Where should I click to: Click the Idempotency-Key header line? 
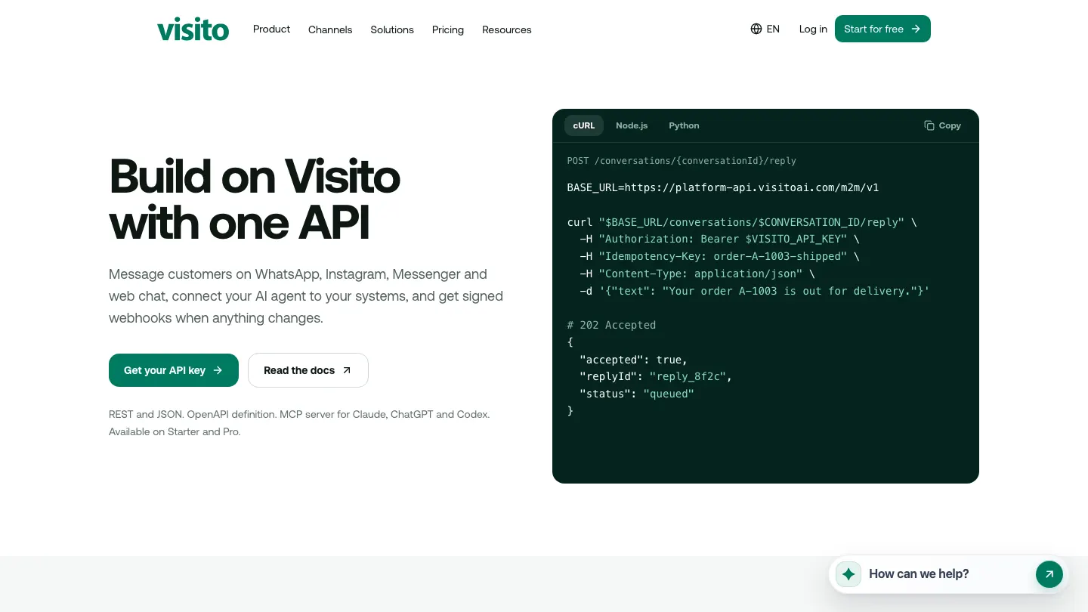719,256
